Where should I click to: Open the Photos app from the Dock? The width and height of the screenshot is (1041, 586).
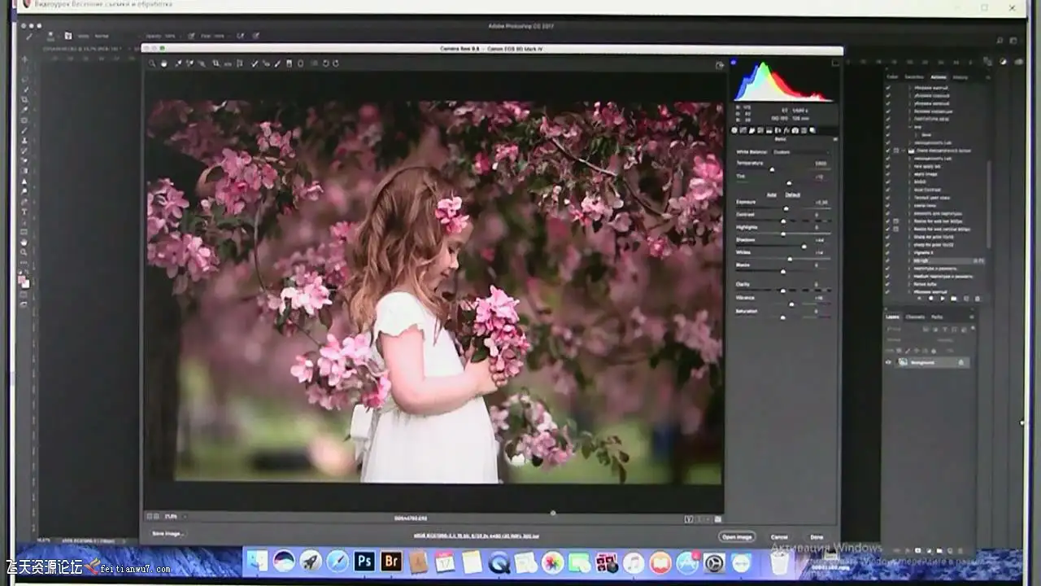(553, 562)
